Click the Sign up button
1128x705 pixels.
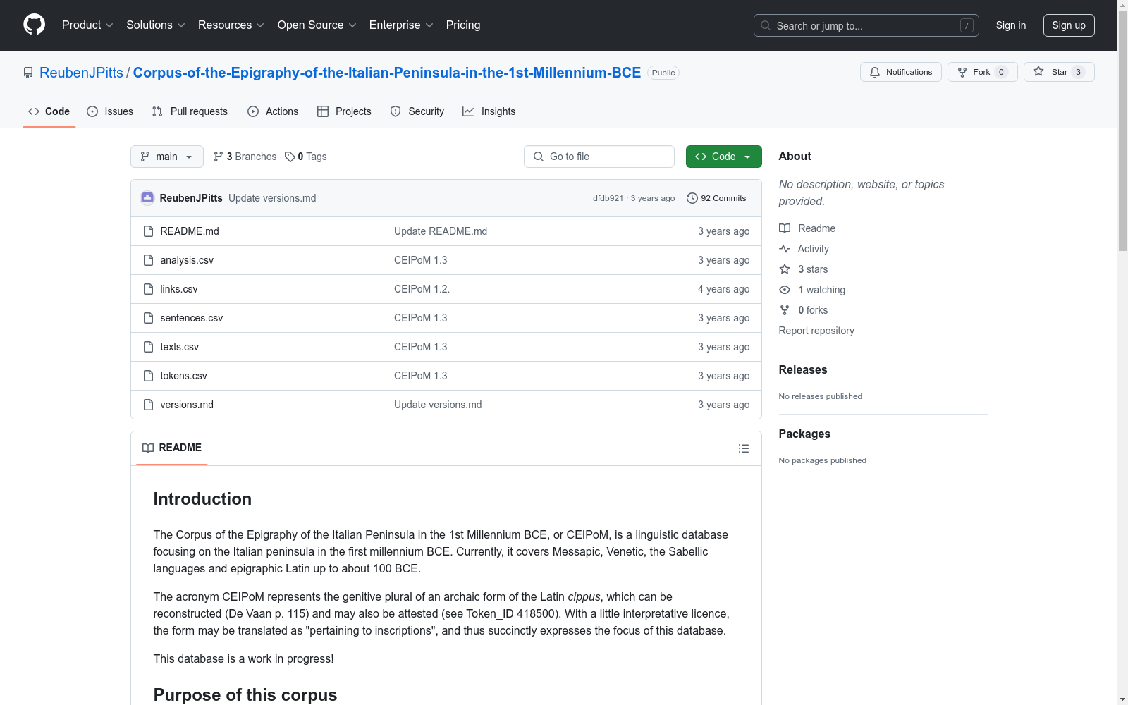coord(1069,25)
